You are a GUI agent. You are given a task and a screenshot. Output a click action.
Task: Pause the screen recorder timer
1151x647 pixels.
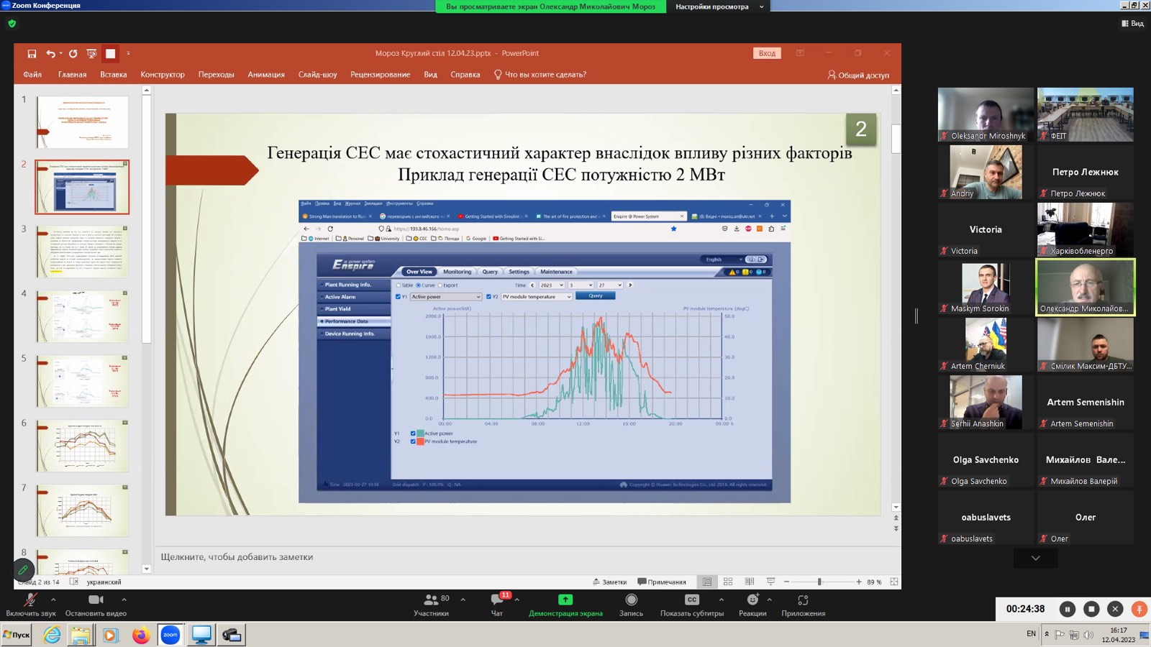click(x=1068, y=609)
